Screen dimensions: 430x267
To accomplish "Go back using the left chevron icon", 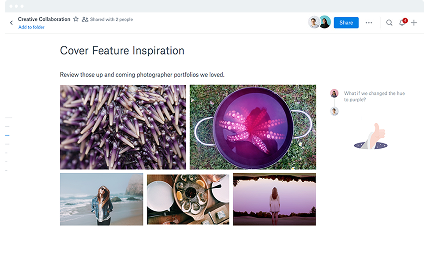I will (x=11, y=22).
